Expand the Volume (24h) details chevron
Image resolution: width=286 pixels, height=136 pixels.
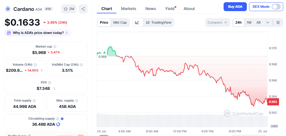tap(42, 70)
